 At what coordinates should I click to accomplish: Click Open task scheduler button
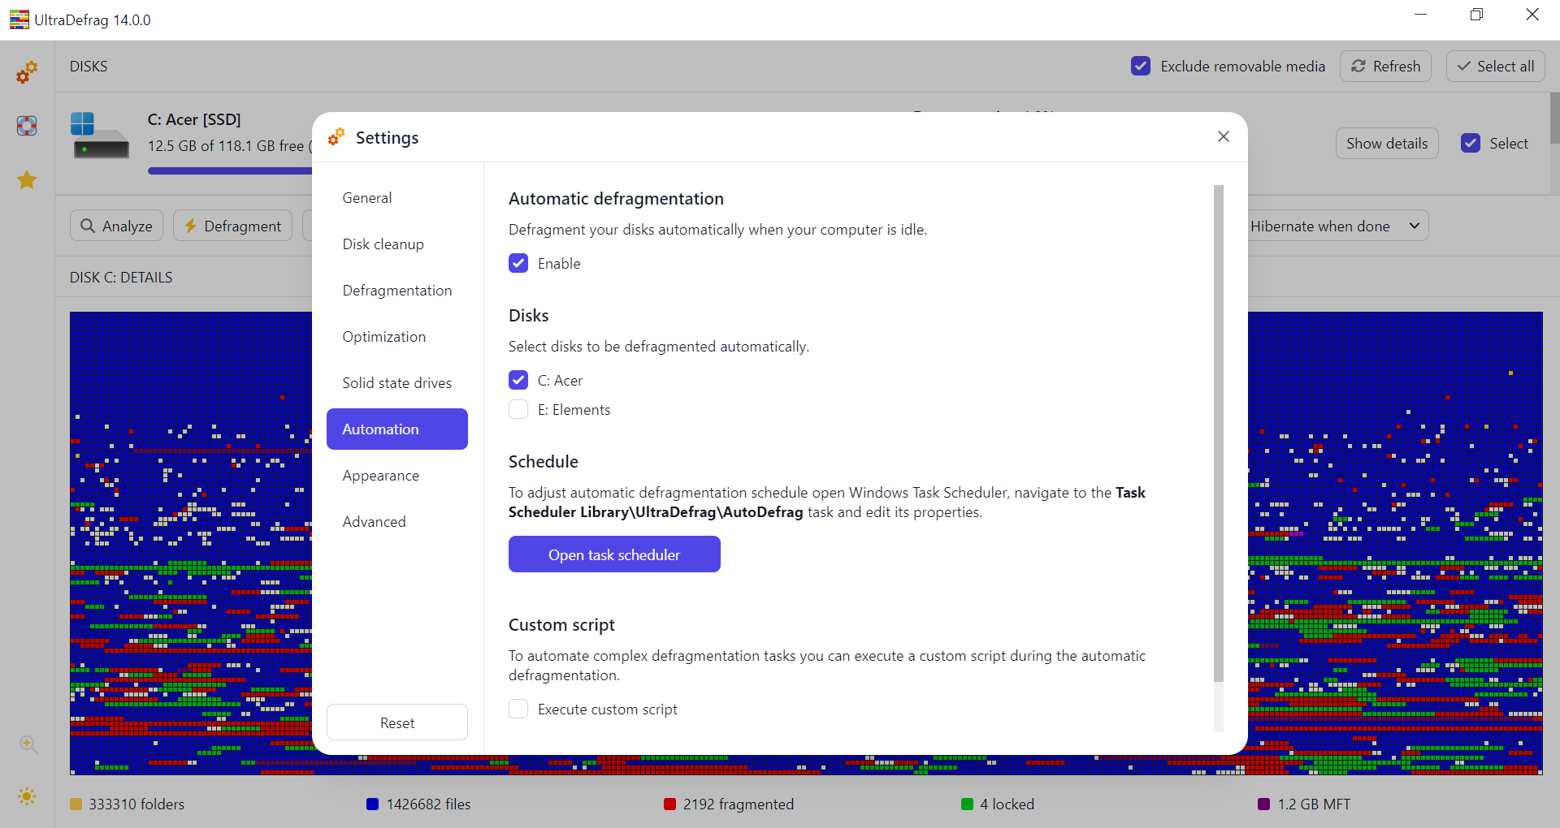[614, 554]
